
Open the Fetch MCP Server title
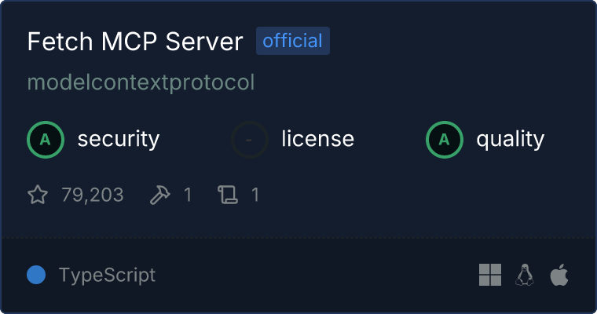(135, 41)
